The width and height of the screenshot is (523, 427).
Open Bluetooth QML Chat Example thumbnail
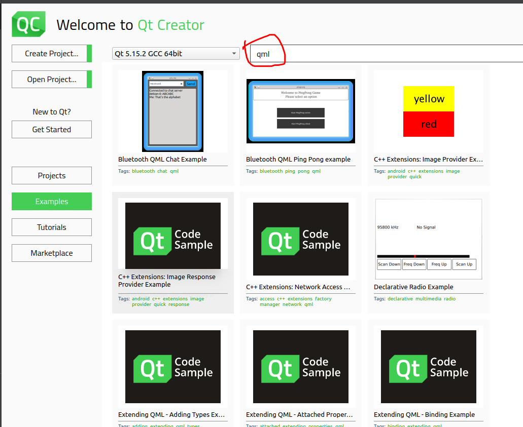[173, 111]
